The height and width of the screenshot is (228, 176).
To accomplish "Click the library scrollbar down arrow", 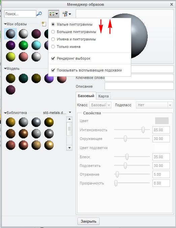I will point(69,148).
